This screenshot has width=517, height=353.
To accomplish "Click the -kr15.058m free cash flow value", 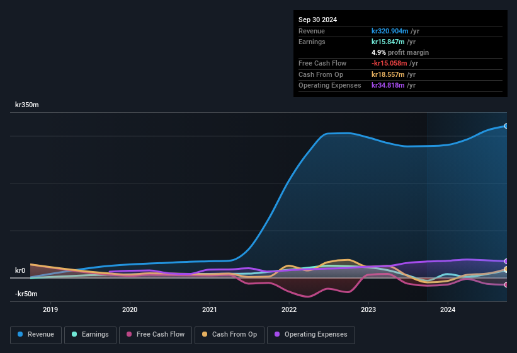I will 389,63.
